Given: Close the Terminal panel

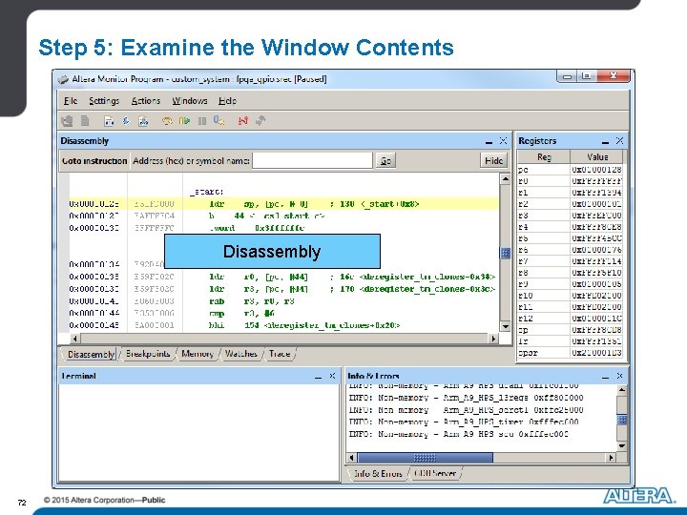Looking at the screenshot, I should [x=332, y=376].
